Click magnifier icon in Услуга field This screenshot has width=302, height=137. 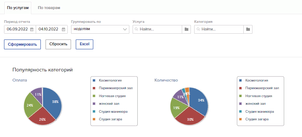click(x=136, y=29)
